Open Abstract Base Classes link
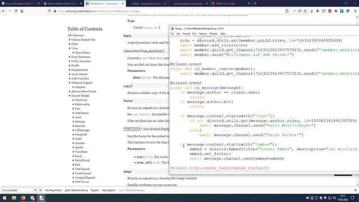Image resolution: width=359 pixels, height=202 pixels. pyautogui.click(x=84, y=91)
